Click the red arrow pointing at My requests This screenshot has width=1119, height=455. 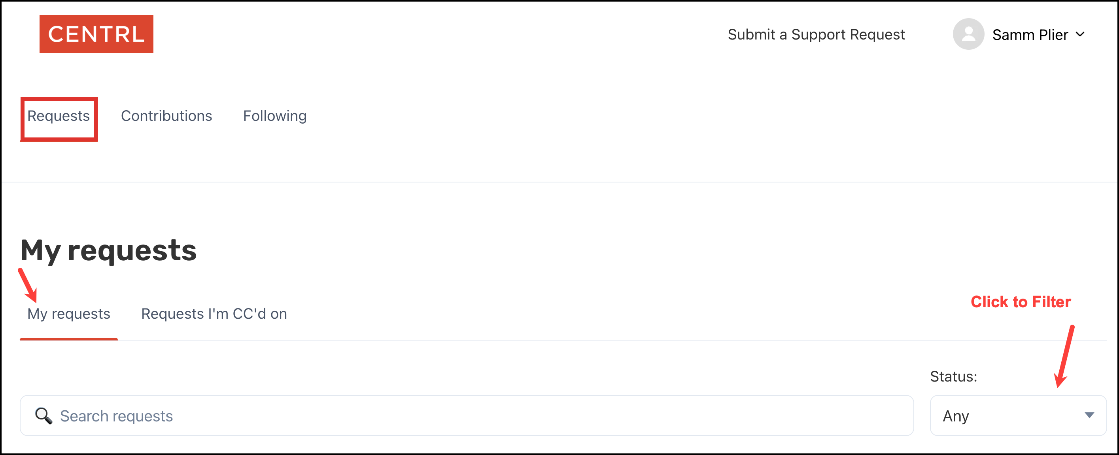(x=27, y=286)
